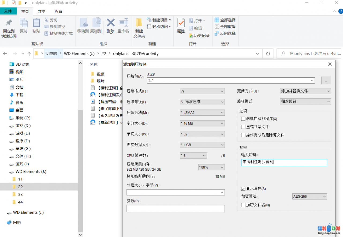Select folder 33 in the navigation tree
Viewport: 343px width, 237px height.
(x=20, y=194)
